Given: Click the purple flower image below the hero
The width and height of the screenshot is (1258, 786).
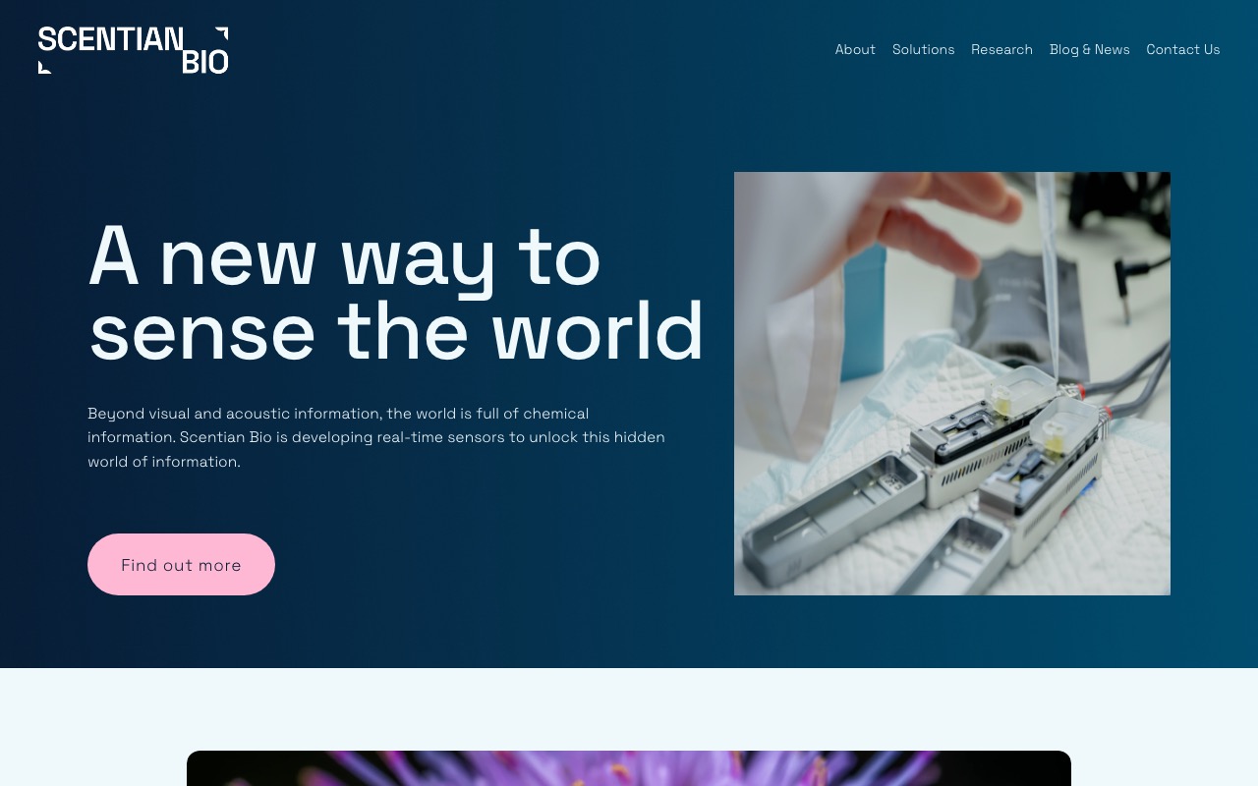Looking at the screenshot, I should coord(629,771).
